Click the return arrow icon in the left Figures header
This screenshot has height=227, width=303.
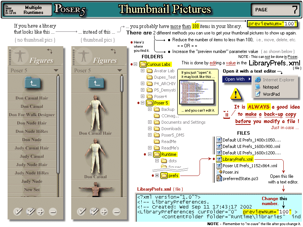pyautogui.click(x=50, y=51)
